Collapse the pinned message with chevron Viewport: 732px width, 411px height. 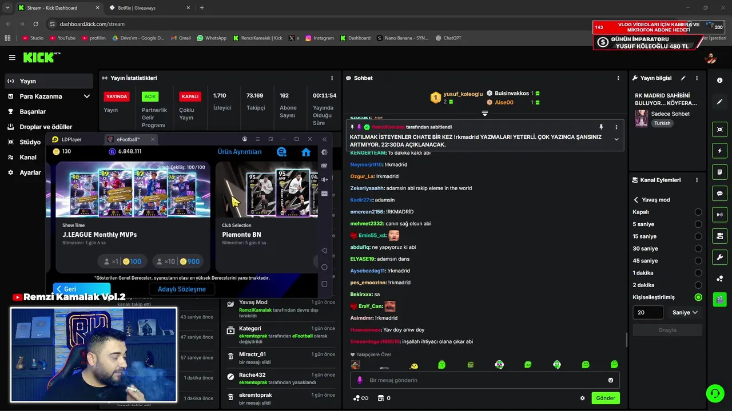(616, 139)
